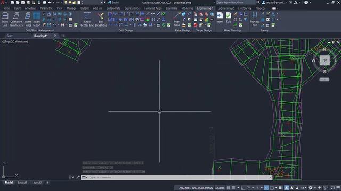This screenshot has width=341, height=191.
Task: Open Configure Parameters in Drill/Blast panel
Action: click(16, 19)
